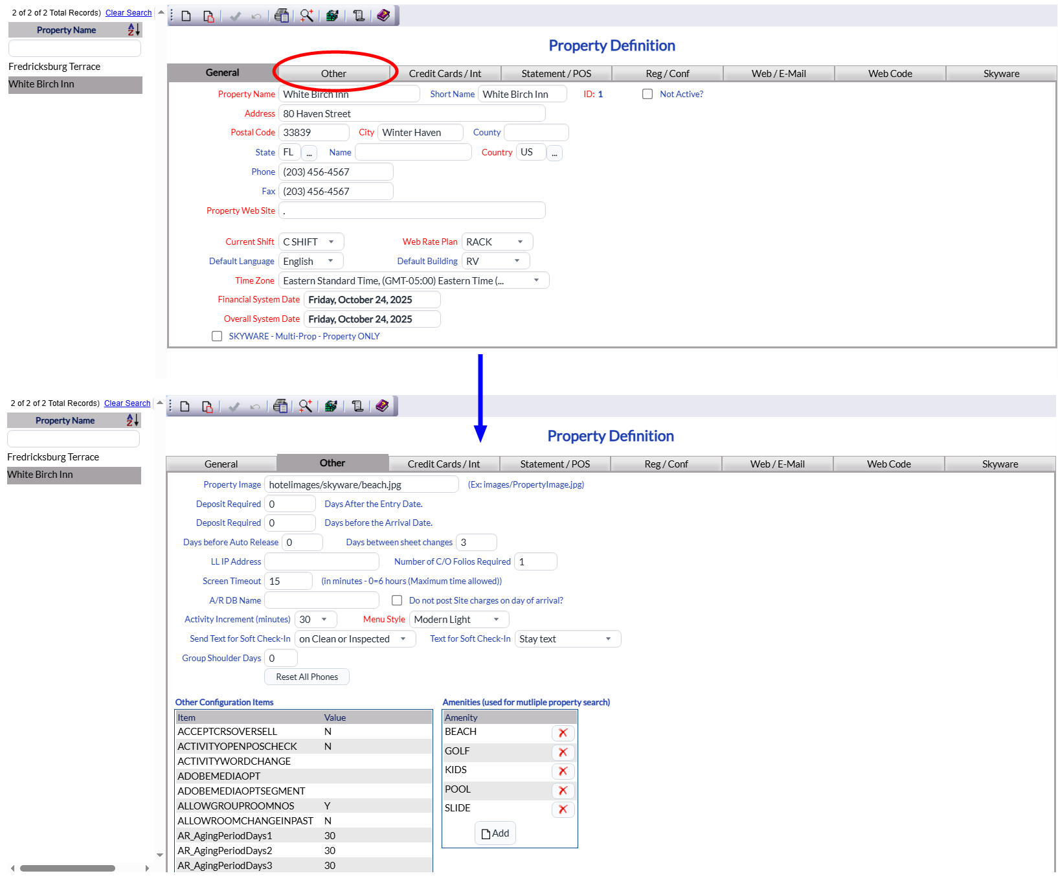Switch to the tab highlighted by the red oval

(333, 74)
